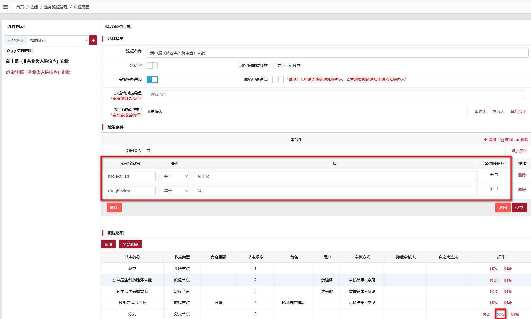
Task: Click 修改 for 科研管理员审批 node
Action: point(494,303)
